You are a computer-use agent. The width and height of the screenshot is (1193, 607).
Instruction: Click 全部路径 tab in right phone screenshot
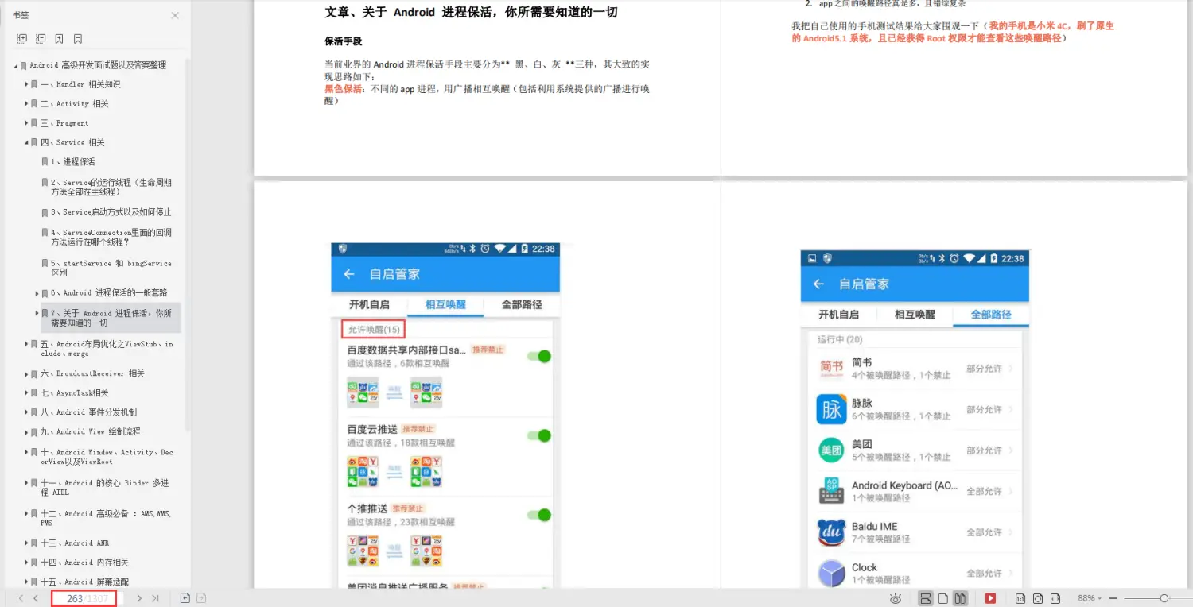[x=991, y=315]
